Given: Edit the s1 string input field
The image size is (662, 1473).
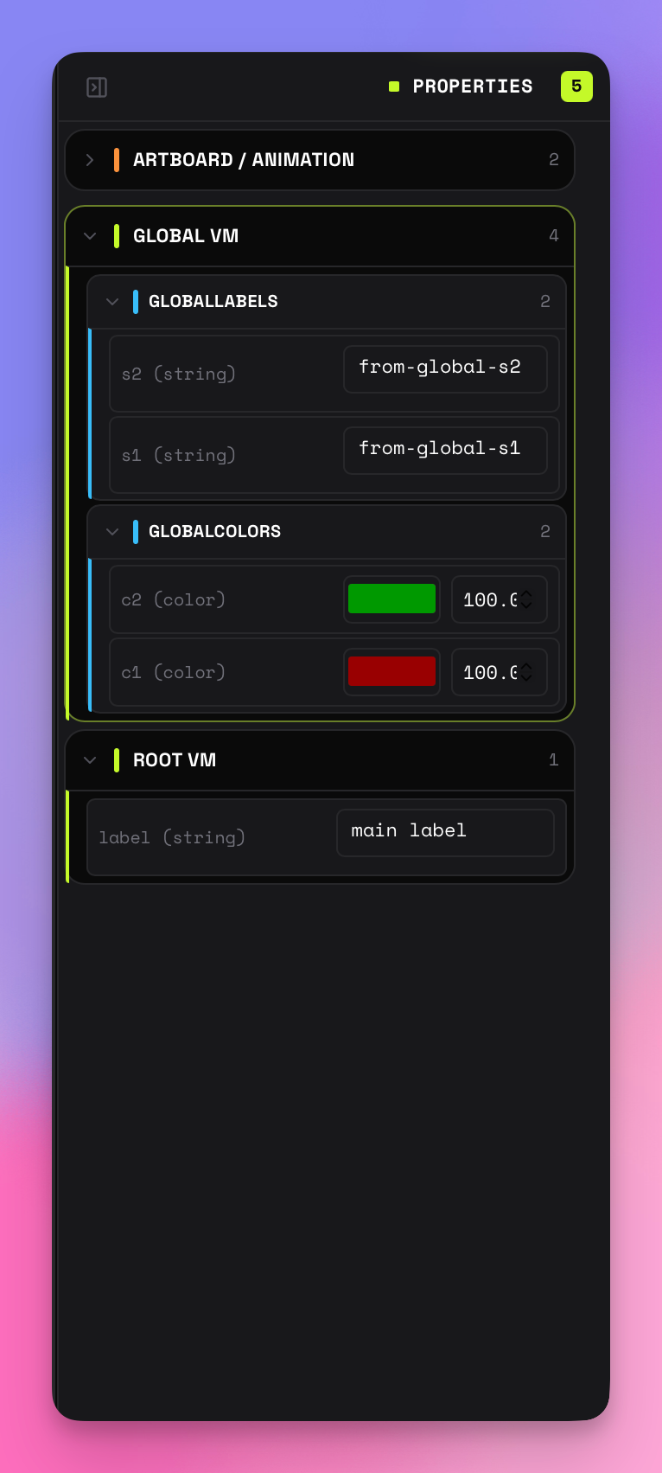Looking at the screenshot, I should tap(445, 451).
